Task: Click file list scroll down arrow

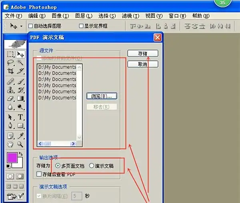Action: 79,137
